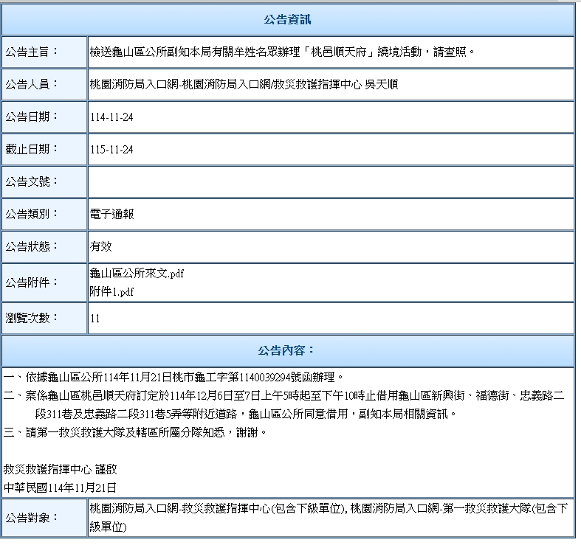Image resolution: width=581 pixels, height=548 pixels.
Task: Select the 公告主旨 subject text
Action: [x=281, y=52]
